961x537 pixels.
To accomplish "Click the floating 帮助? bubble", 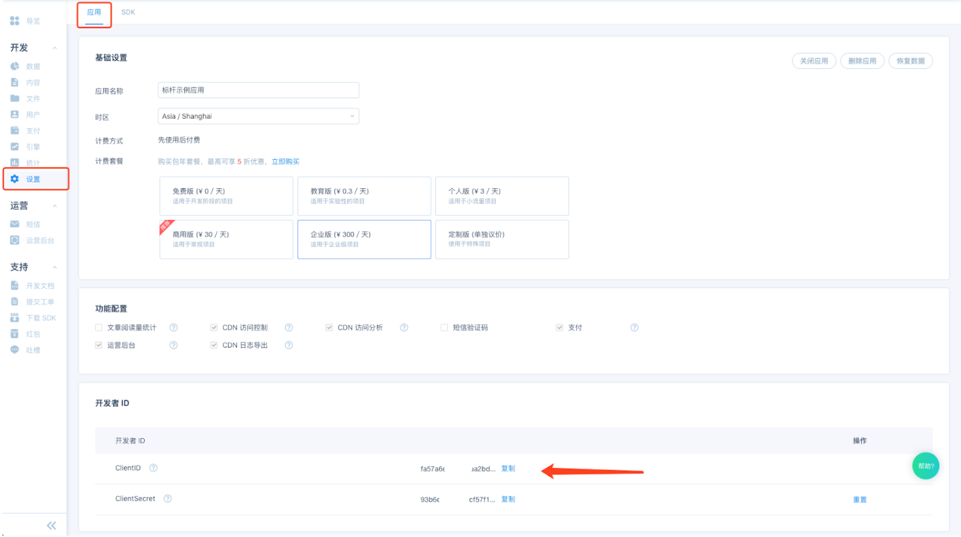I will coord(927,466).
